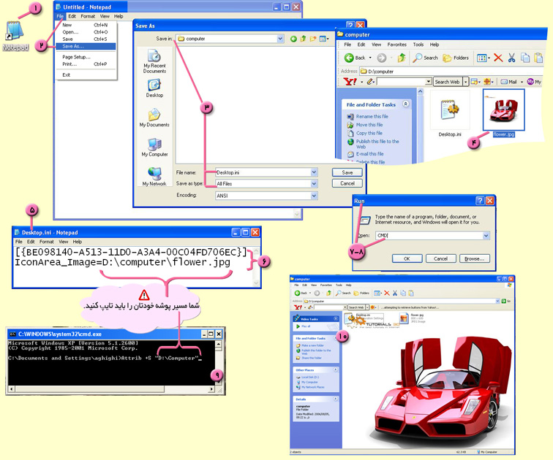Screen dimensions: 553x460
Task: Select the flower.jpg thumbnail in top Explorer window
Action: coord(504,113)
